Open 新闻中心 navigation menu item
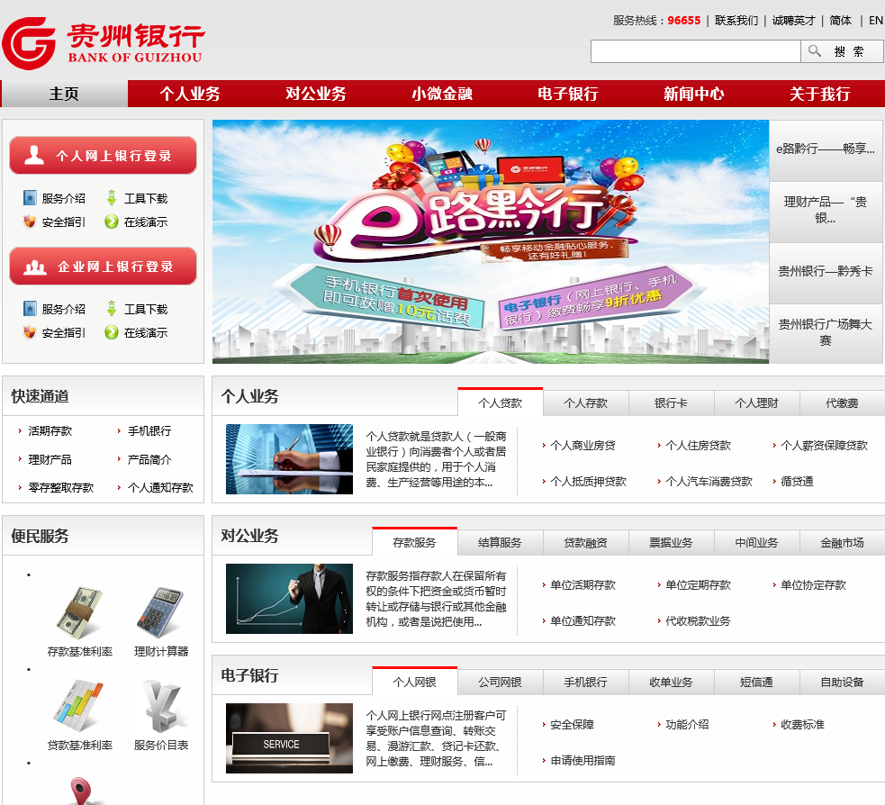 click(693, 94)
